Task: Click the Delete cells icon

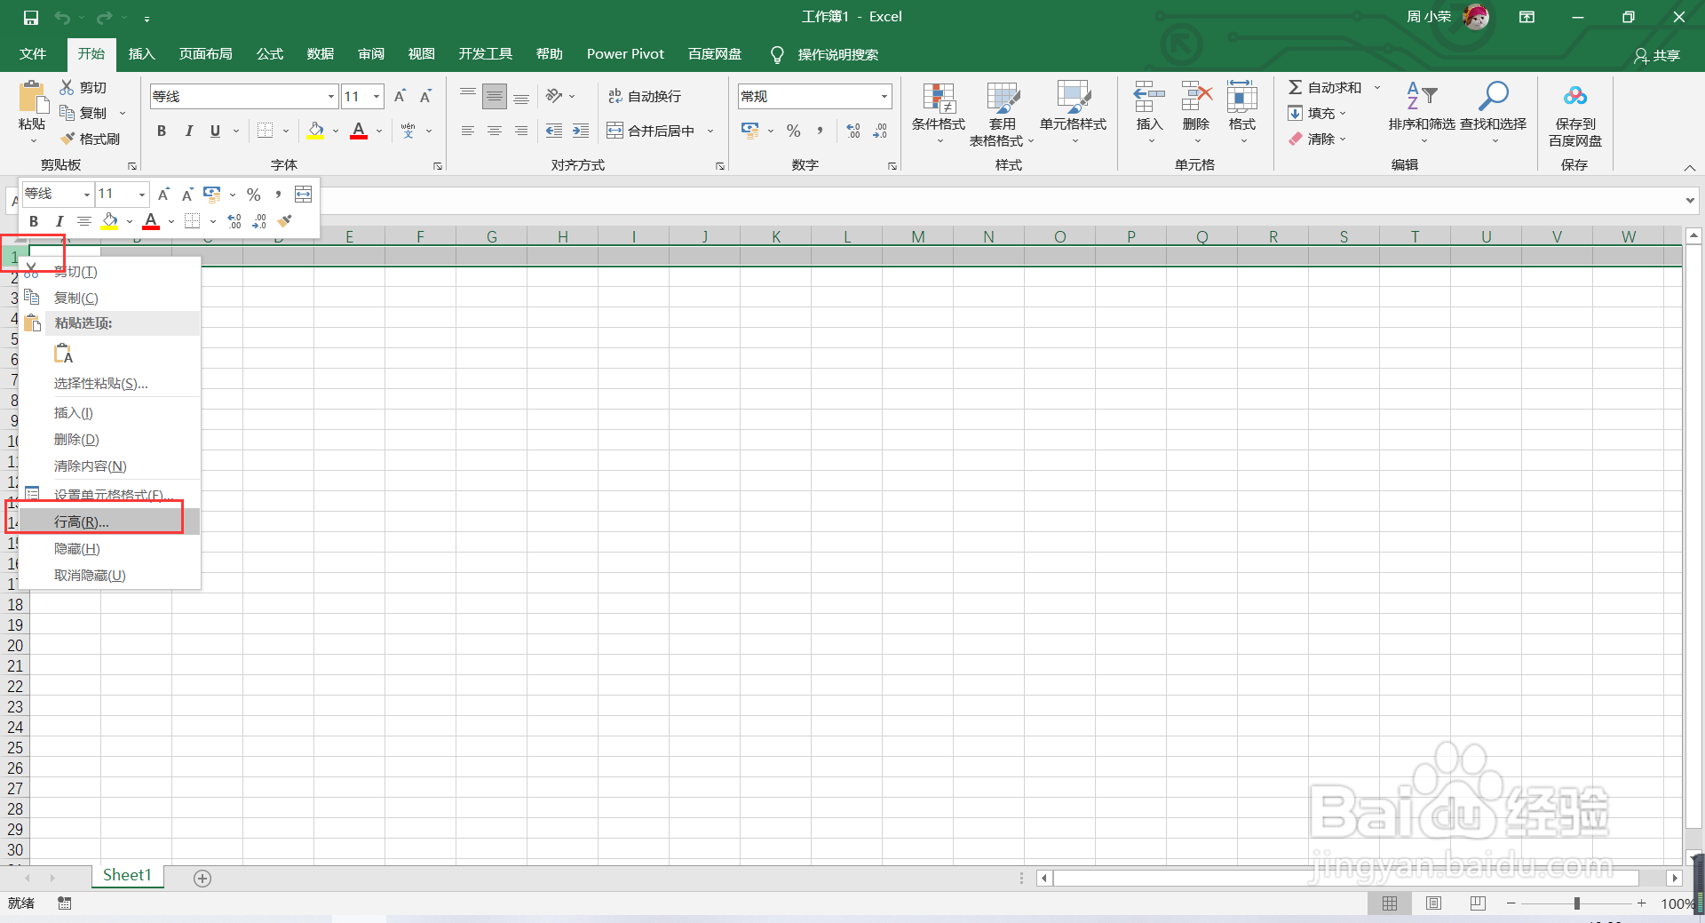Action: (x=1196, y=96)
